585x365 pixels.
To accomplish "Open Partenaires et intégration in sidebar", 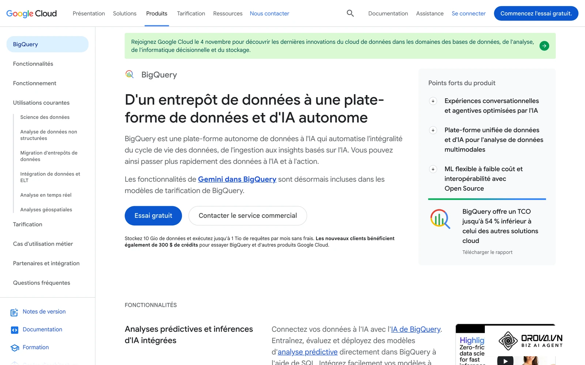I will point(46,264).
